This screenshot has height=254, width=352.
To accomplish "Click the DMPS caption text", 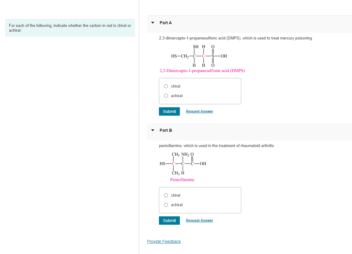I will (202, 71).
